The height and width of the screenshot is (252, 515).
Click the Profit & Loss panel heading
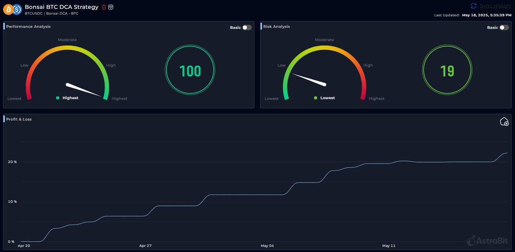coord(19,119)
